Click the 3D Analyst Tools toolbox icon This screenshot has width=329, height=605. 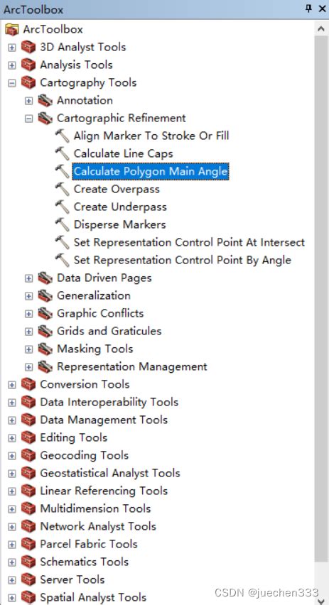pyautogui.click(x=28, y=47)
